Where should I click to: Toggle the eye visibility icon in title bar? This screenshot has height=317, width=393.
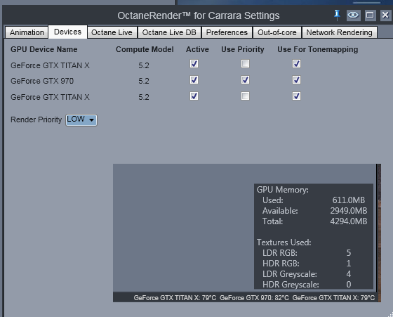[354, 15]
